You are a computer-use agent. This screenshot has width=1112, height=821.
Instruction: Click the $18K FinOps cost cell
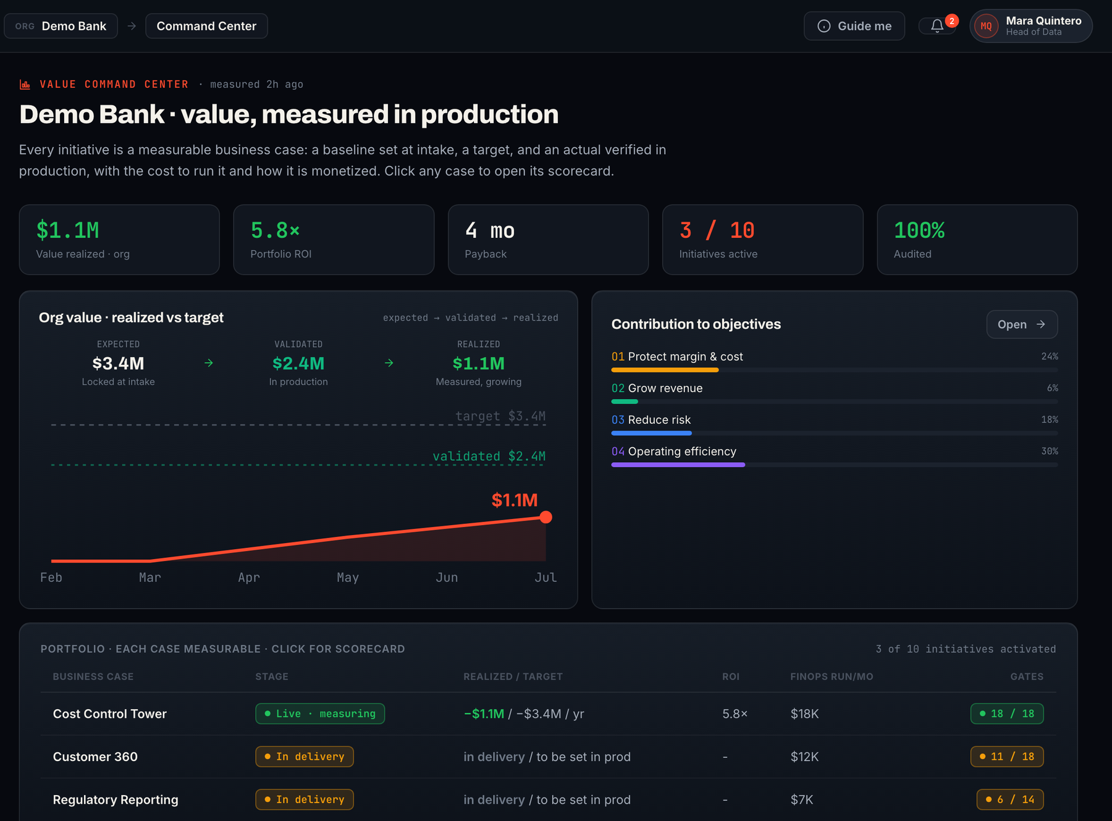[x=804, y=714]
